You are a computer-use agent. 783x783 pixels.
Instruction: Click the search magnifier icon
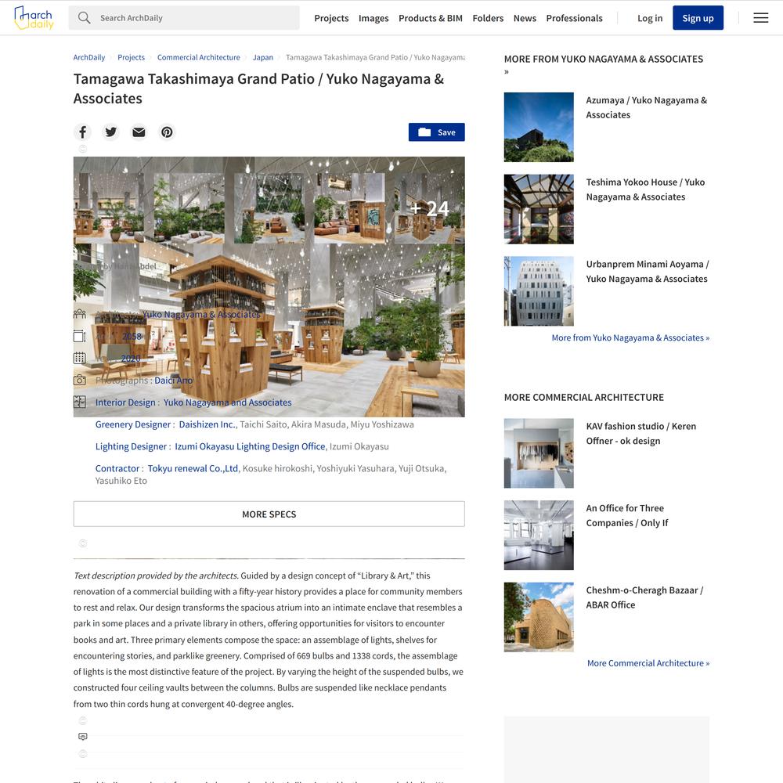(84, 18)
